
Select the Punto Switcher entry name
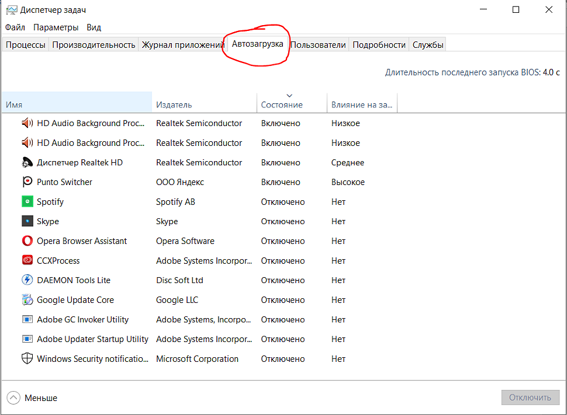[x=64, y=182]
